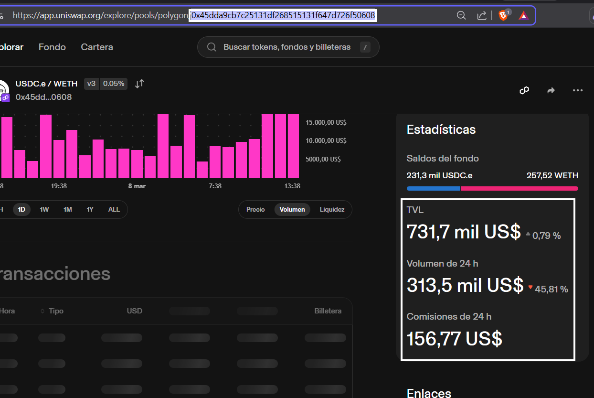Click the pink WETH balance bar
The height and width of the screenshot is (398, 594).
(519, 189)
